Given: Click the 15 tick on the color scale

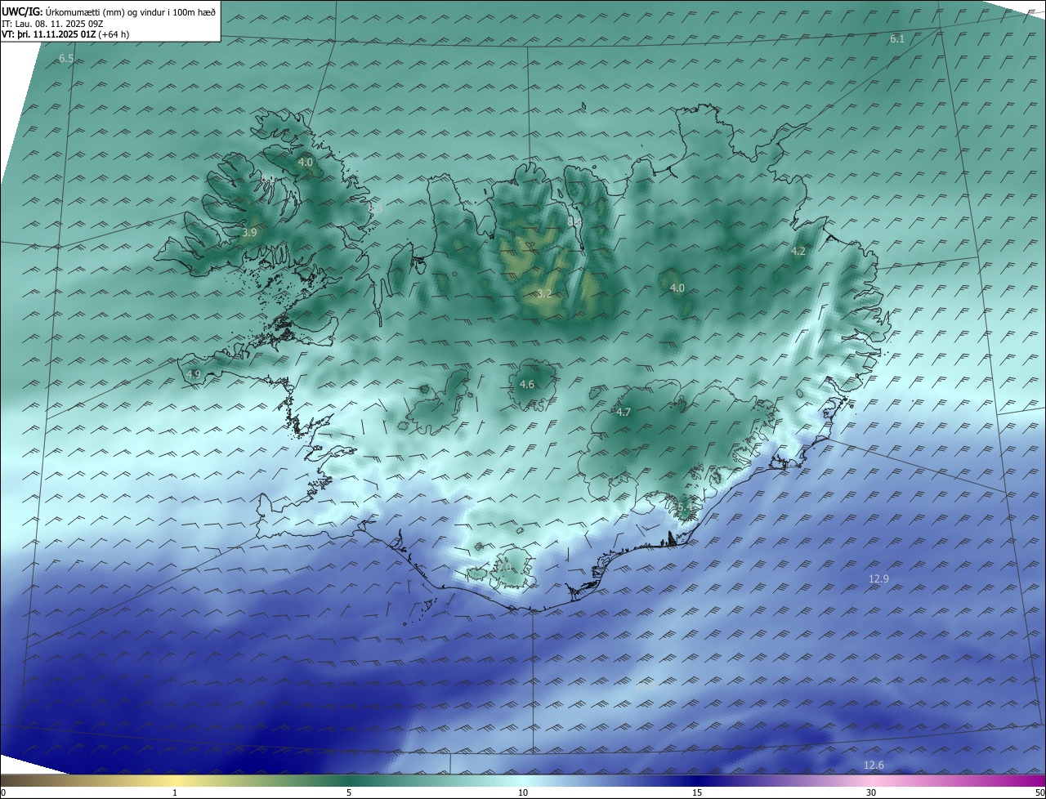Looking at the screenshot, I should [x=697, y=792].
